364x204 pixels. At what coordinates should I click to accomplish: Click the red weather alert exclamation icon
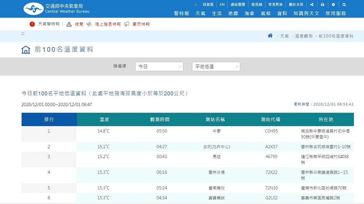[x=32, y=24]
